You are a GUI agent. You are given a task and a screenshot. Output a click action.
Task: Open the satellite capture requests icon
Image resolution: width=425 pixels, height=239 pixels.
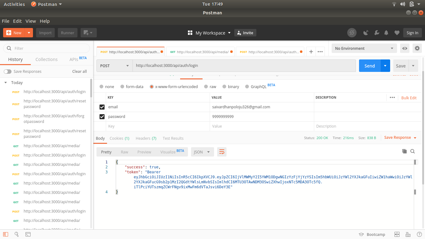pyautogui.click(x=366, y=33)
